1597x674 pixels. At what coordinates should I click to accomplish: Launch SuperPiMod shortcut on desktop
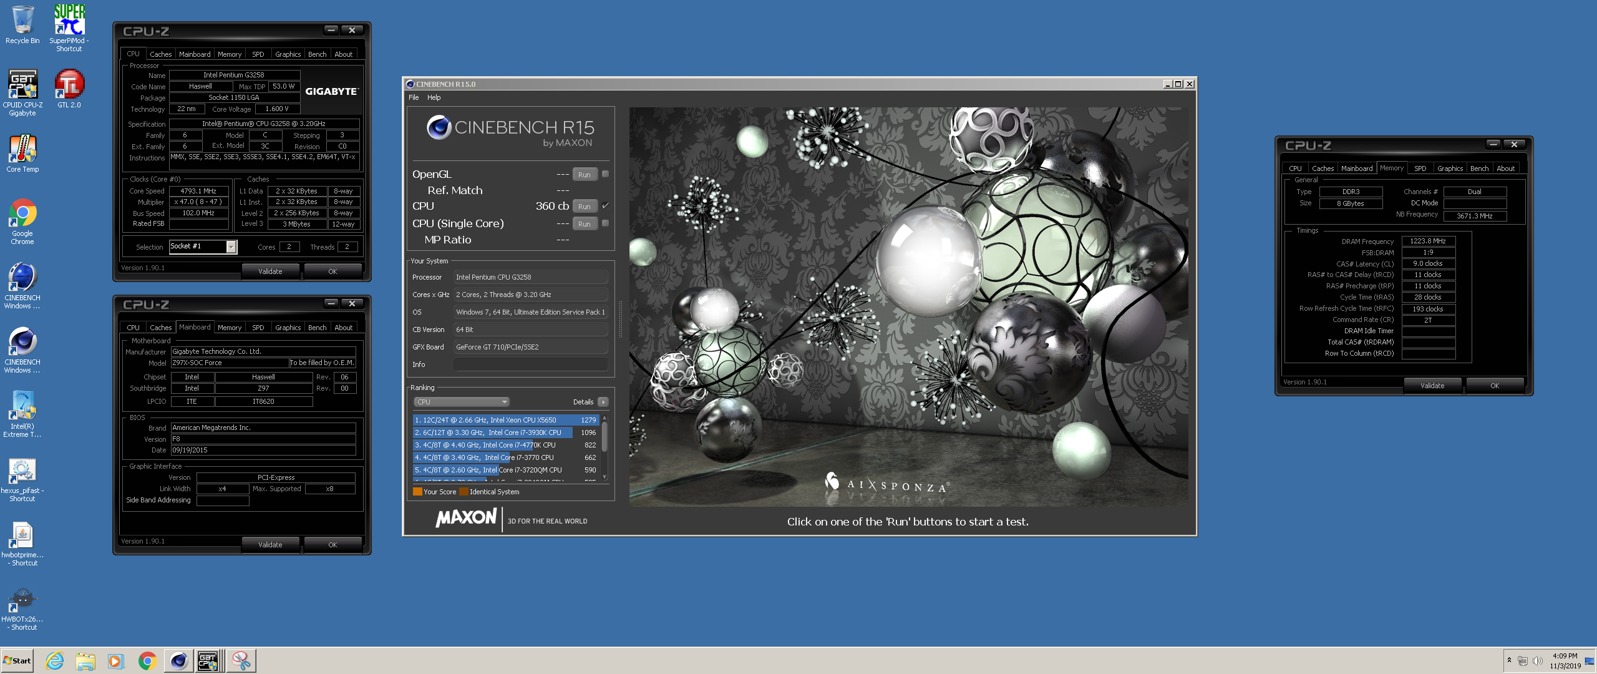[69, 28]
